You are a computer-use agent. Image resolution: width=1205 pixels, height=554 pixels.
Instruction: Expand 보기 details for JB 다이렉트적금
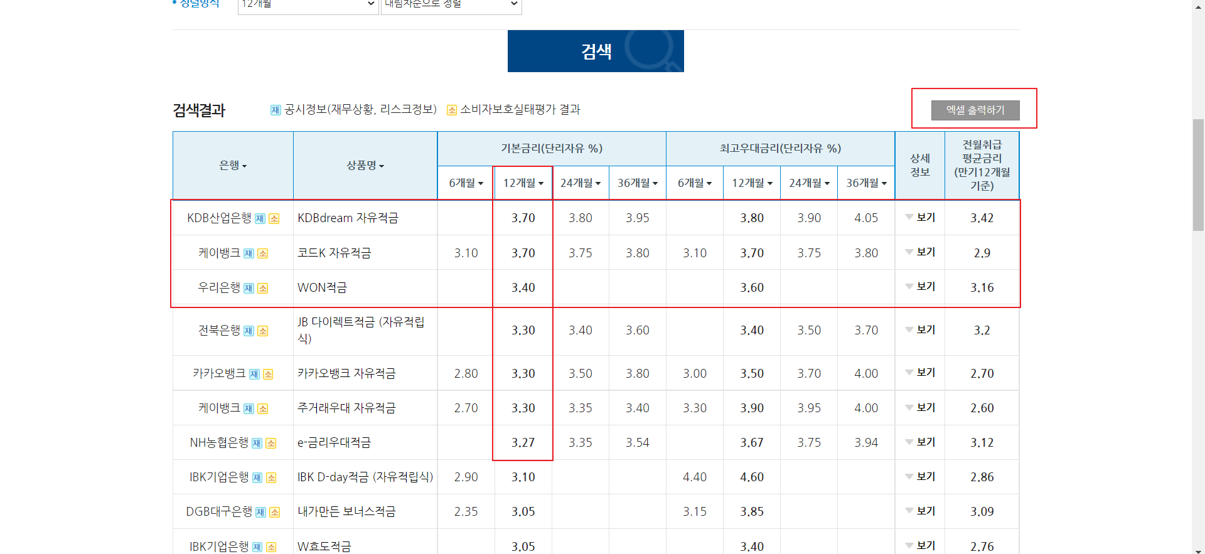click(920, 329)
